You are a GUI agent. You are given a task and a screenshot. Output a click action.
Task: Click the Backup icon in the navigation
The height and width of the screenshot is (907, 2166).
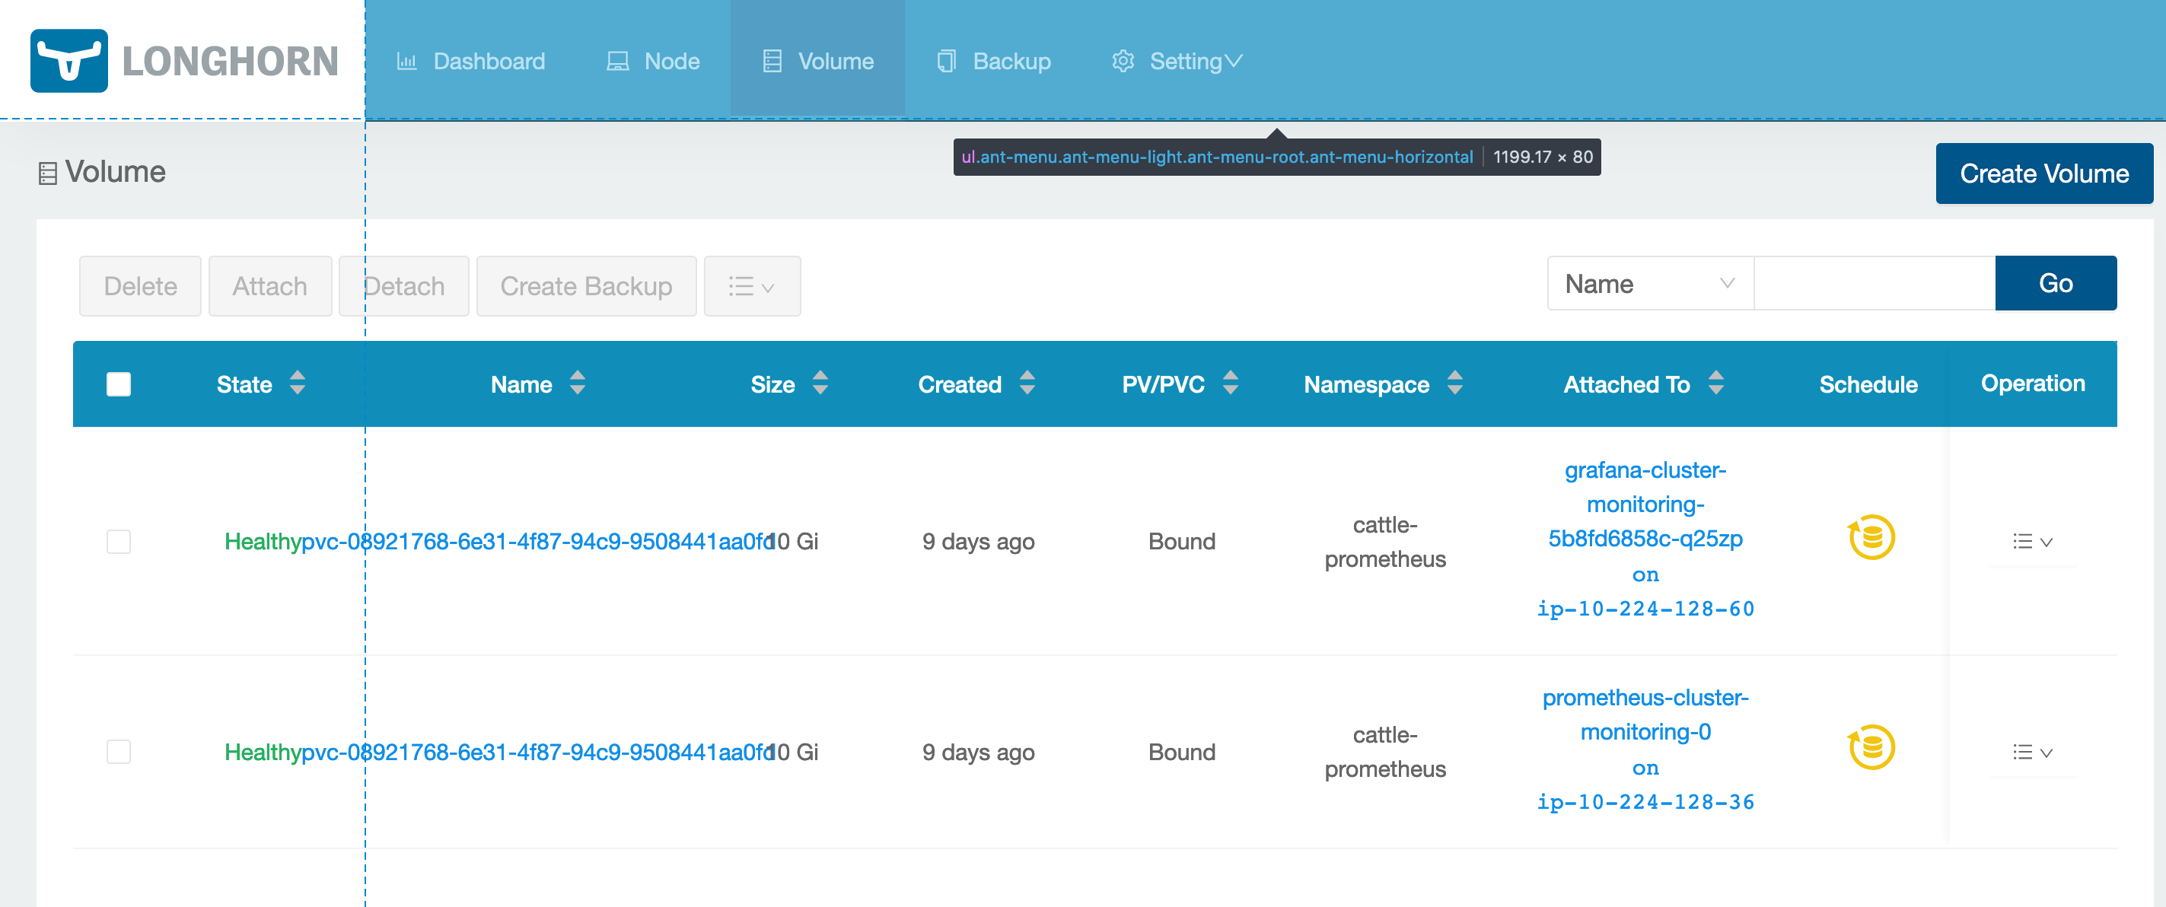coord(947,61)
